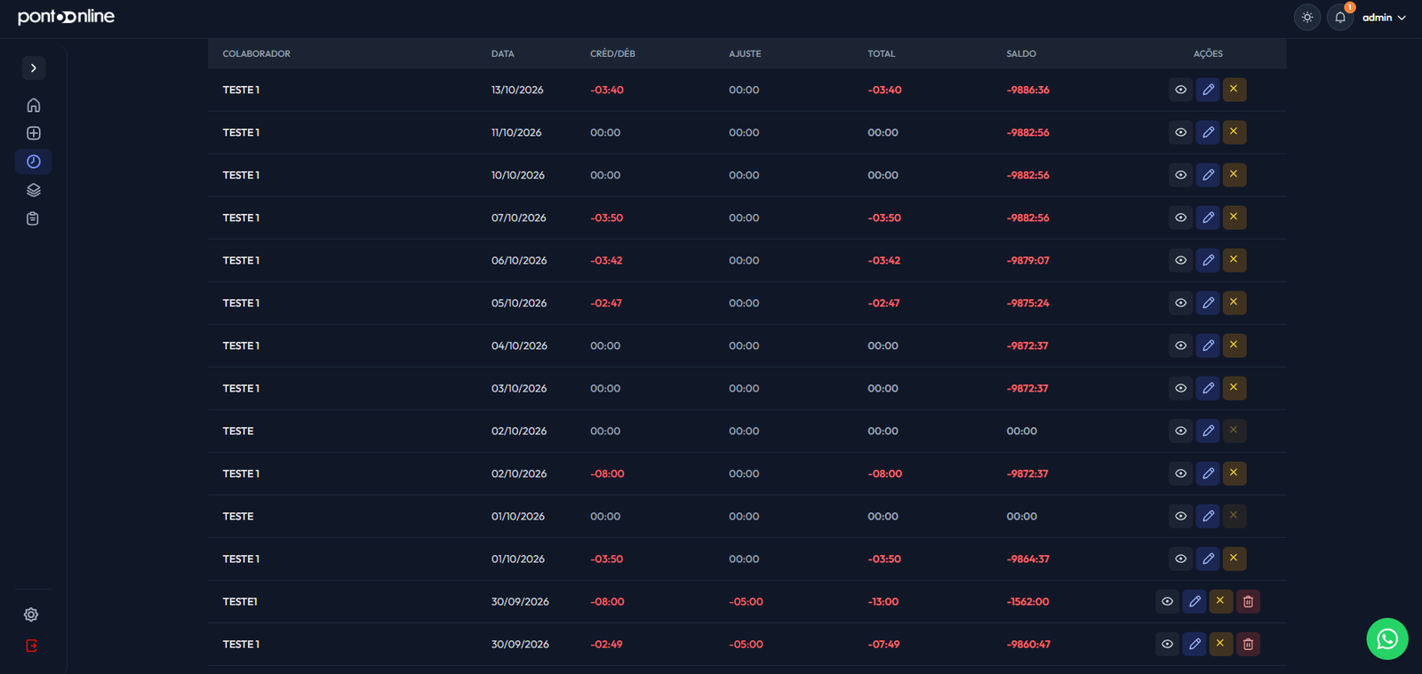Viewport: 1422px width, 674px height.
Task: Click the X action for 13/10/2026 row
Action: (x=1234, y=90)
